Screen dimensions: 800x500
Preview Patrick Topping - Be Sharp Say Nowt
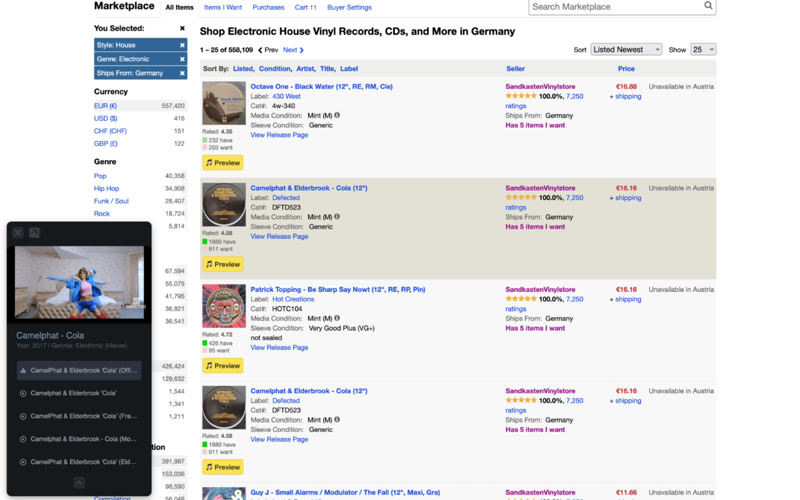tap(222, 366)
